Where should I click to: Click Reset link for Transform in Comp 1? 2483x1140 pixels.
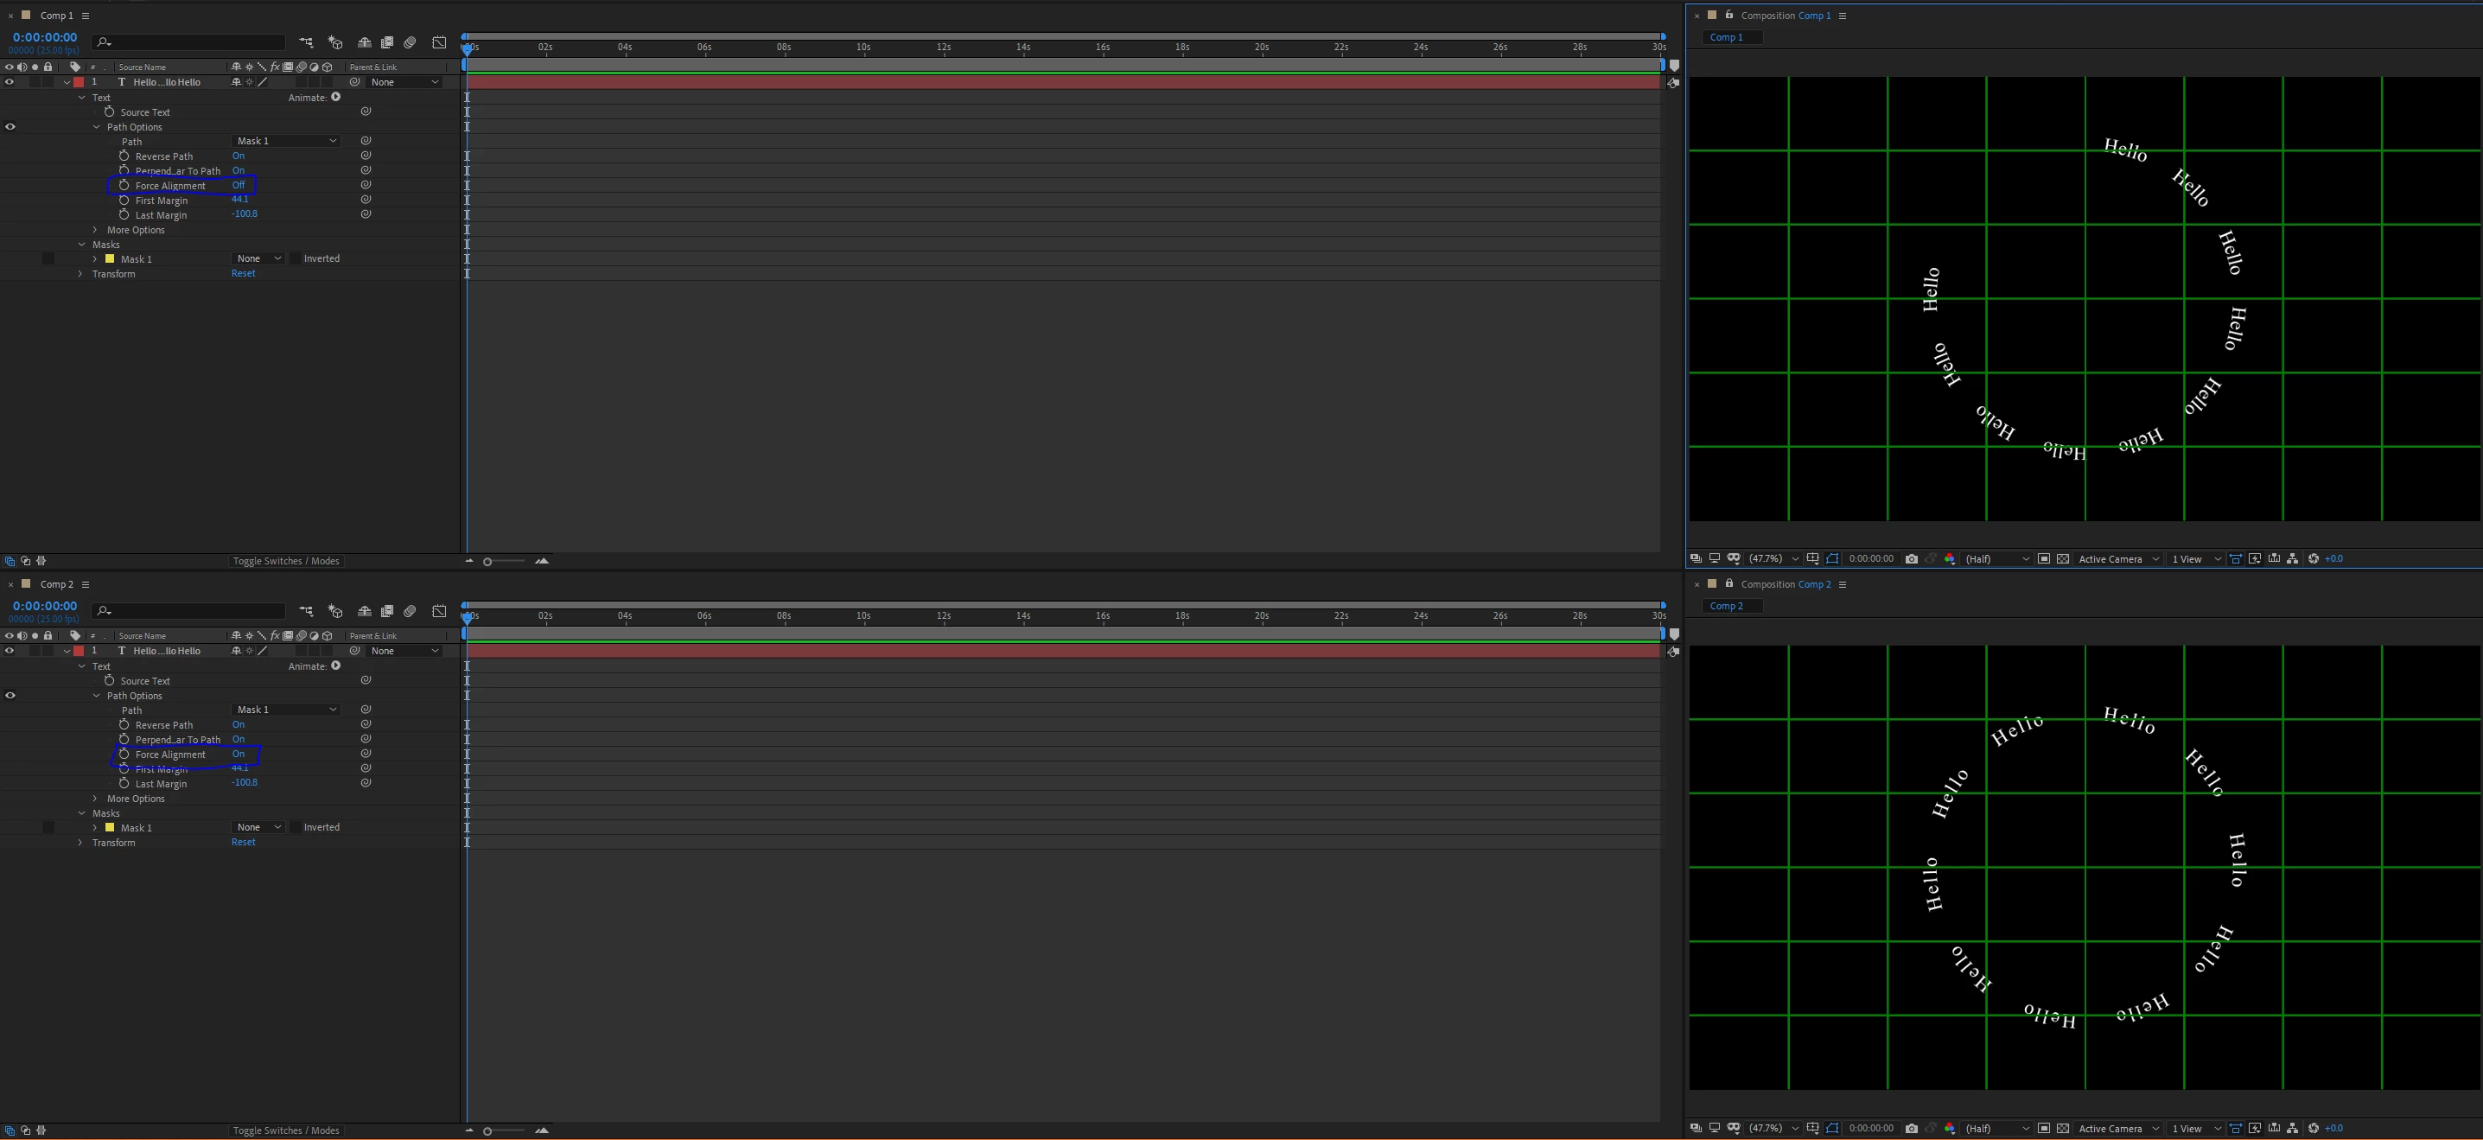pos(243,274)
